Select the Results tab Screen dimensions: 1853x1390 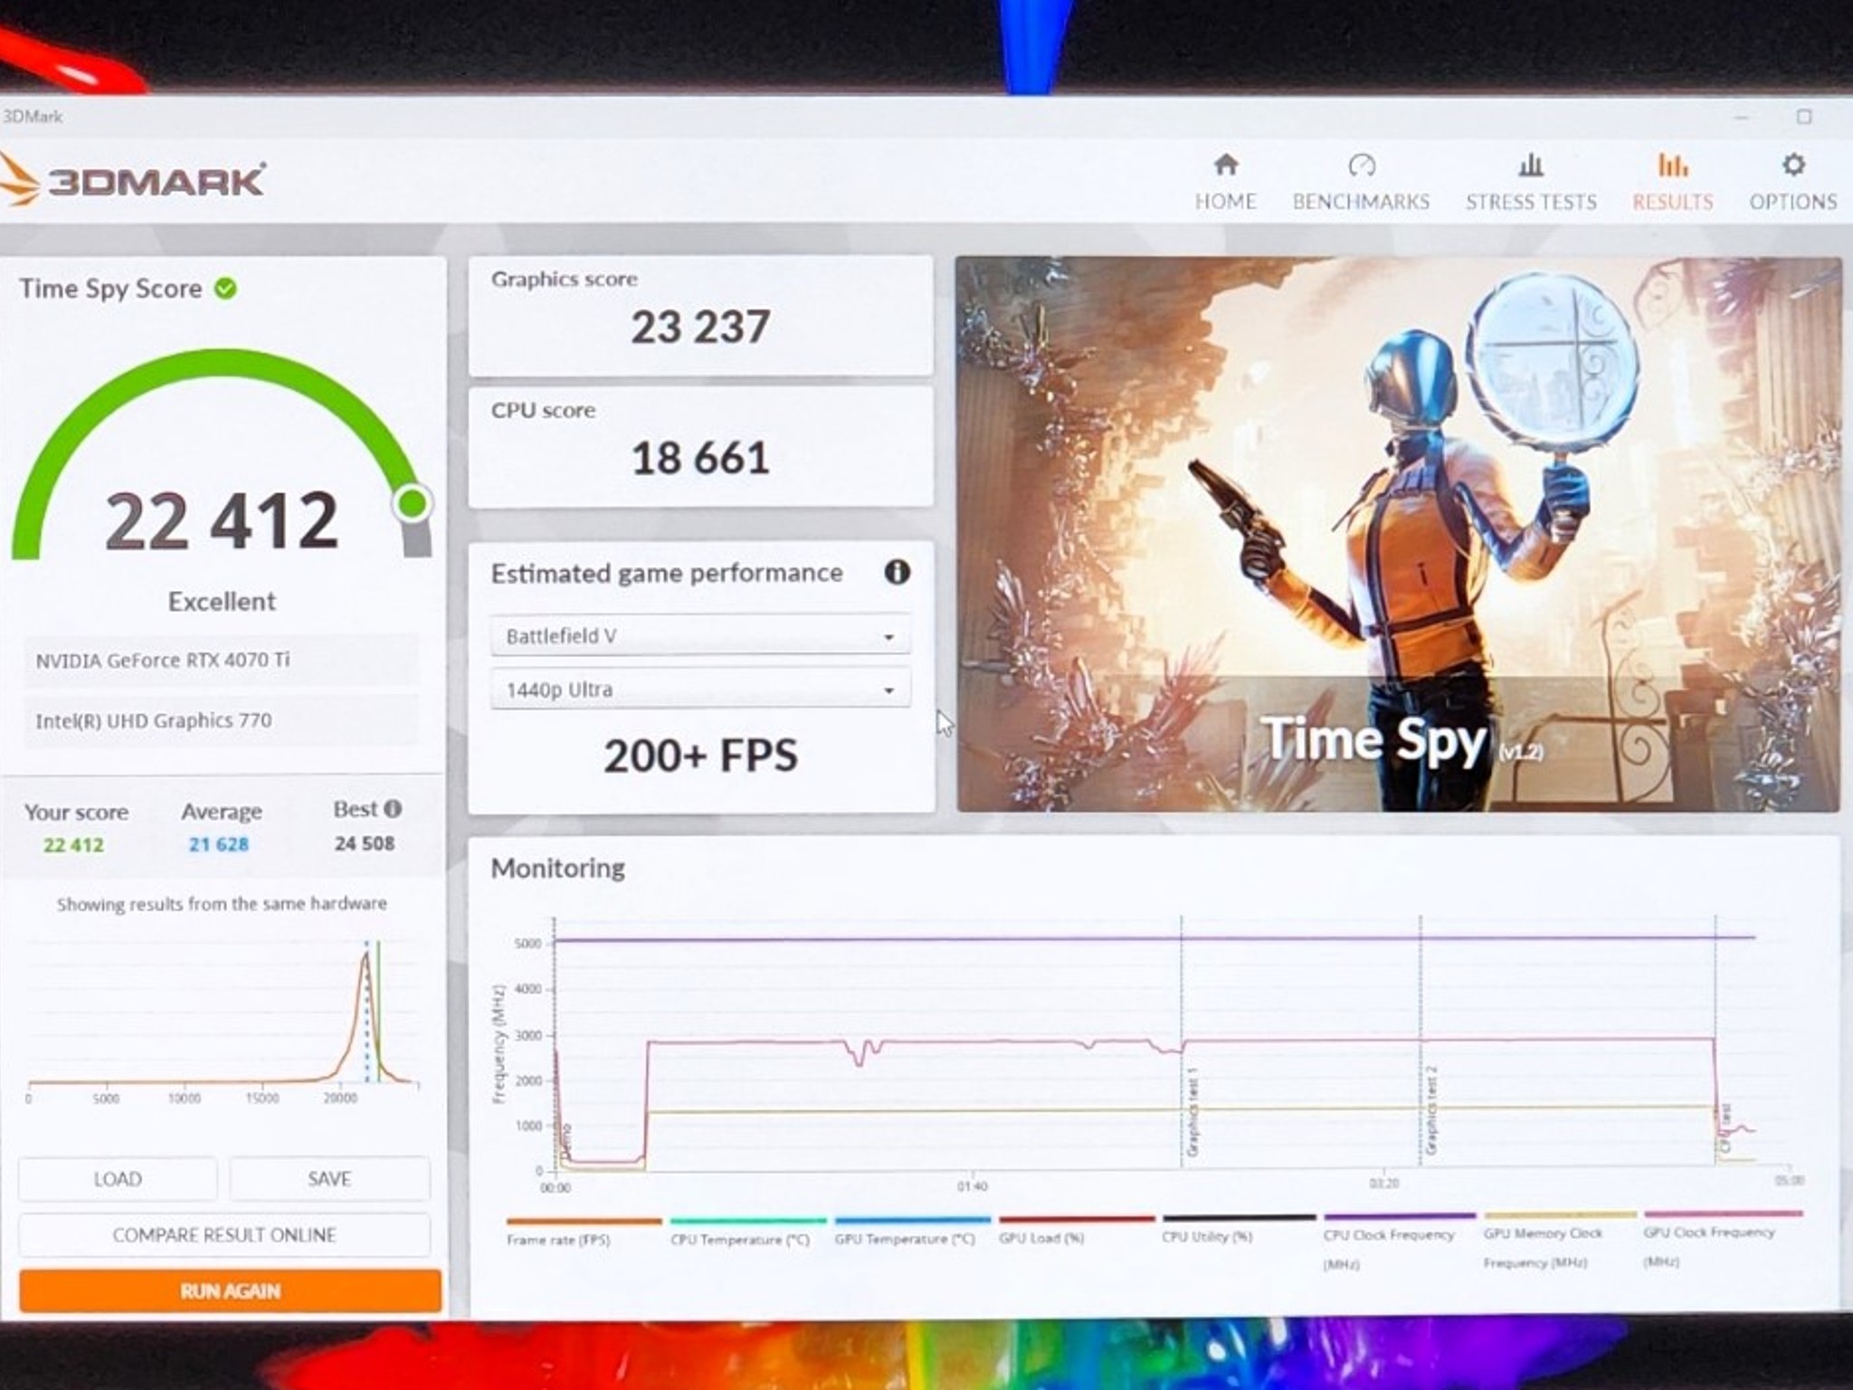click(1672, 182)
